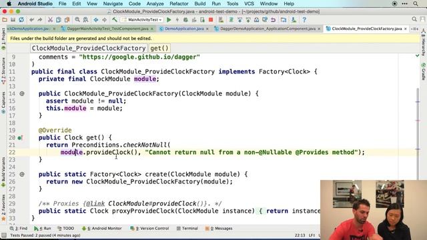This screenshot has width=427, height=240.
Task: Click the implements gutter icon on line 20
Action: coord(20,138)
